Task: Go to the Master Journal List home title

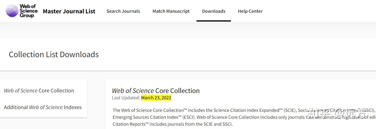Action: click(x=69, y=11)
